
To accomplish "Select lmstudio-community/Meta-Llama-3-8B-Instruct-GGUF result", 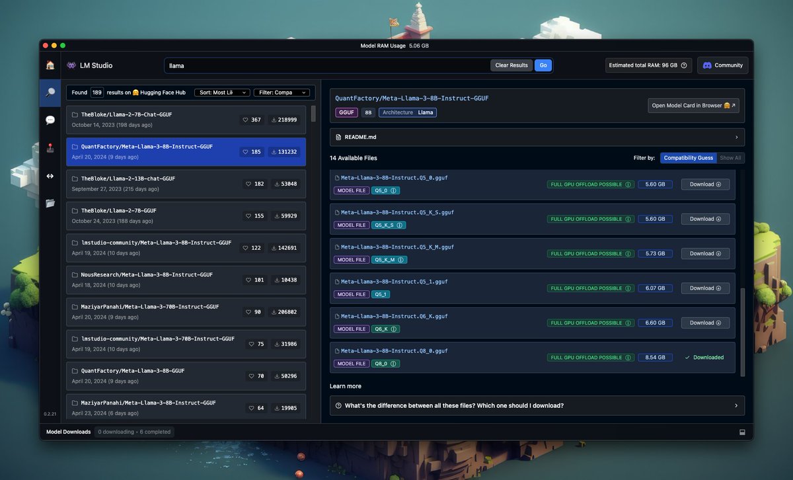I will [x=186, y=248].
